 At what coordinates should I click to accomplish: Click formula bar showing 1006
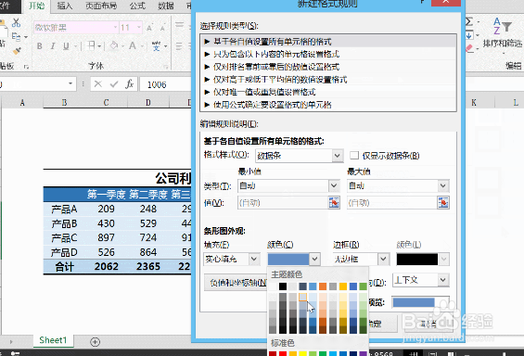tap(165, 84)
